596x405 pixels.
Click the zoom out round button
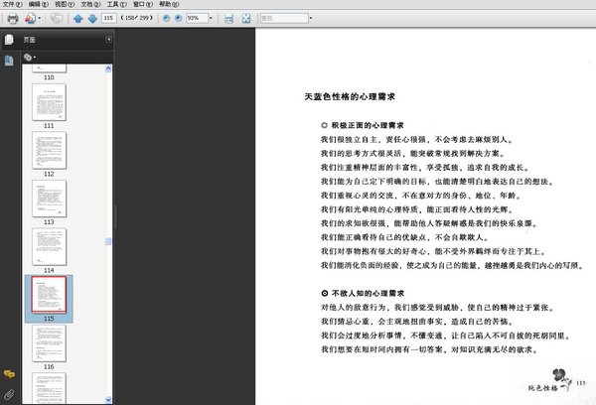point(166,18)
